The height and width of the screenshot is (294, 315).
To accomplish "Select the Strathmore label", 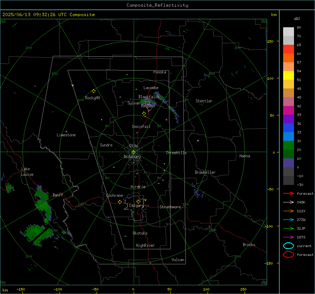I will (x=170, y=207).
